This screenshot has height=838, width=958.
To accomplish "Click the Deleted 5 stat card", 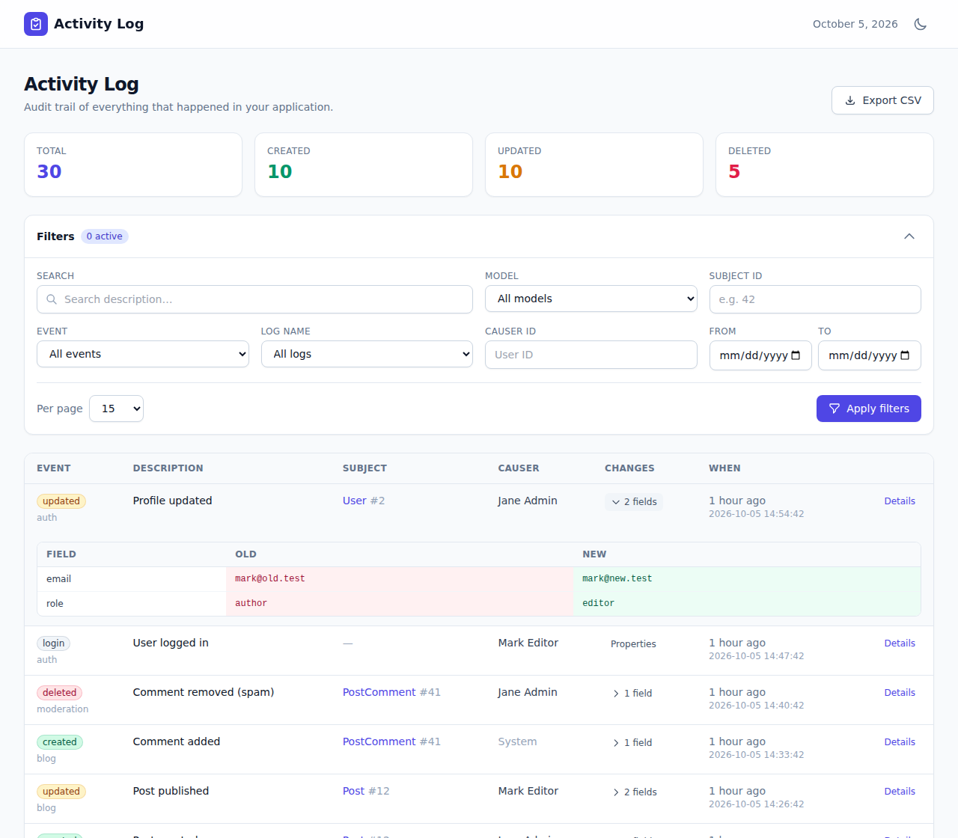I will tap(825, 165).
